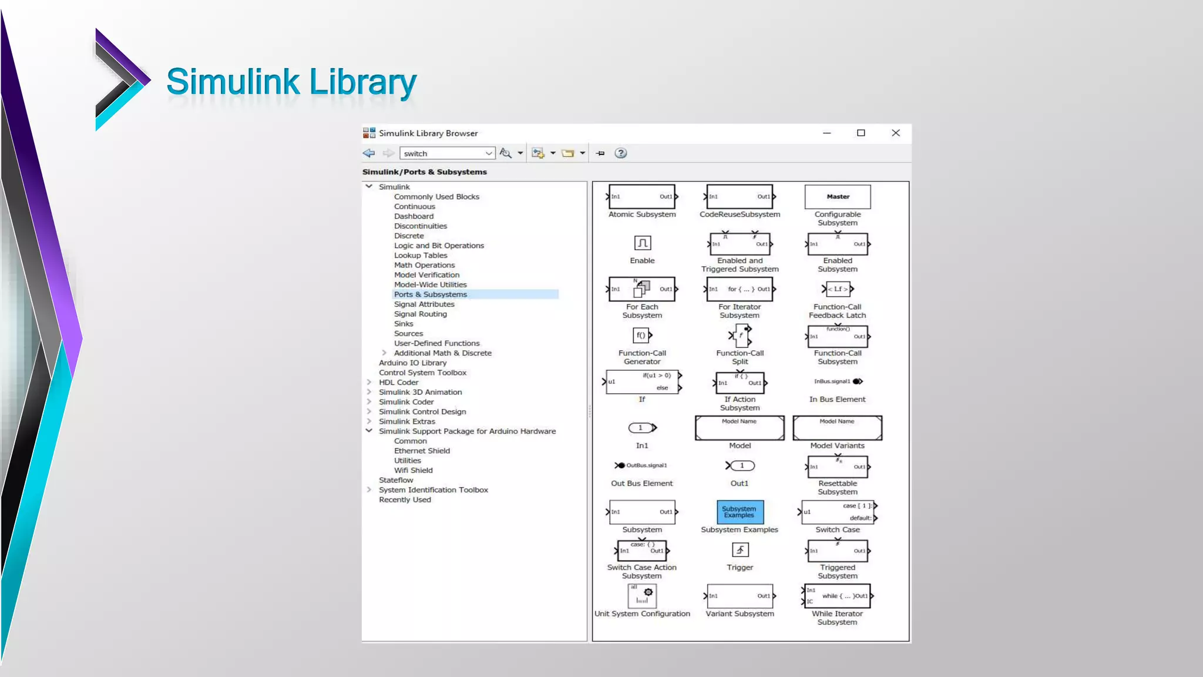Select the In1 port block

pos(643,428)
